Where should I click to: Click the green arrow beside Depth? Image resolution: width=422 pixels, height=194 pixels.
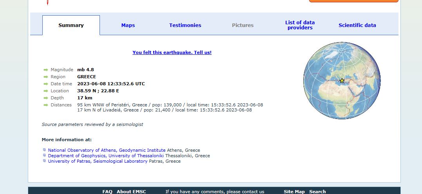[45, 98]
